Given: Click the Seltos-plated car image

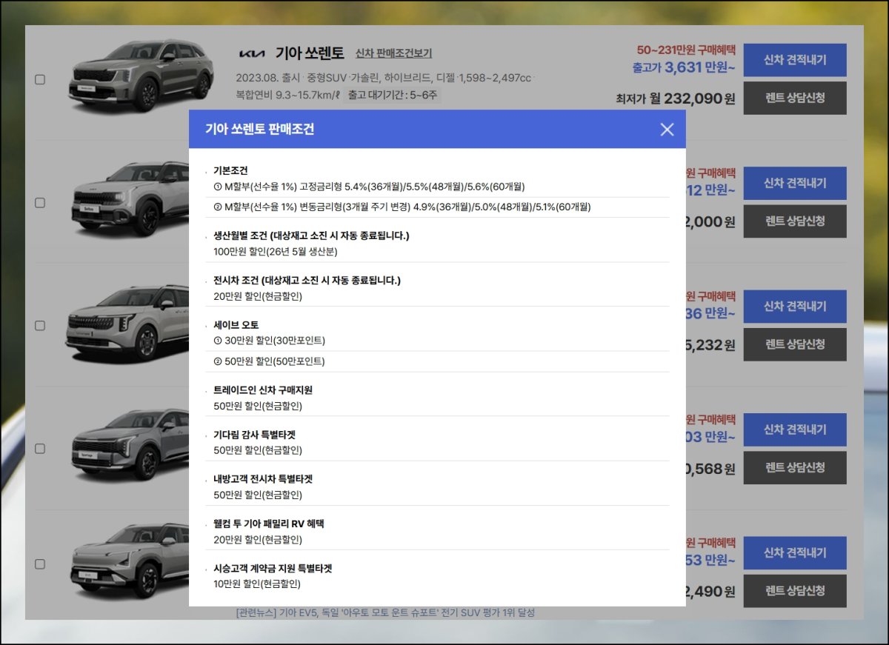Looking at the screenshot, I should pyautogui.click(x=128, y=198).
